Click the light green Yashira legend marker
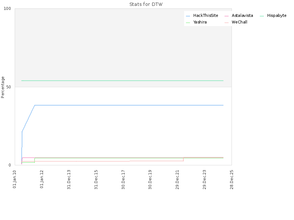This screenshot has width=294, height=220. (188, 23)
